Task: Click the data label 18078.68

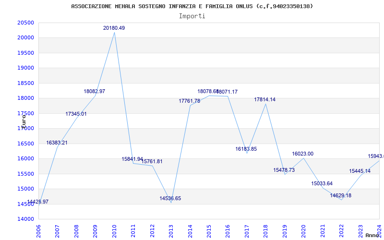Action: click(208, 91)
